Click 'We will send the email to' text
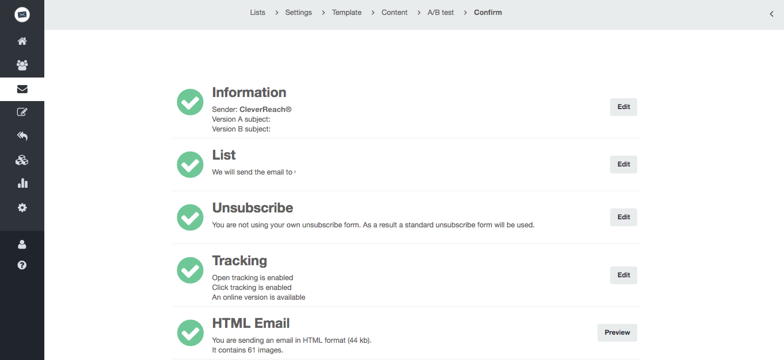 point(253,172)
